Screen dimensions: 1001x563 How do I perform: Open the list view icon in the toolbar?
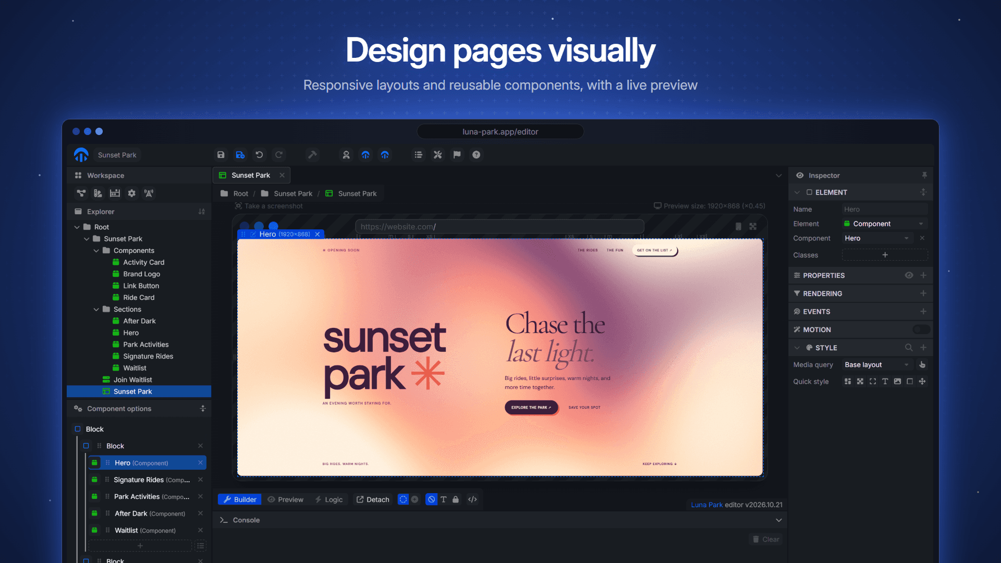tap(418, 155)
